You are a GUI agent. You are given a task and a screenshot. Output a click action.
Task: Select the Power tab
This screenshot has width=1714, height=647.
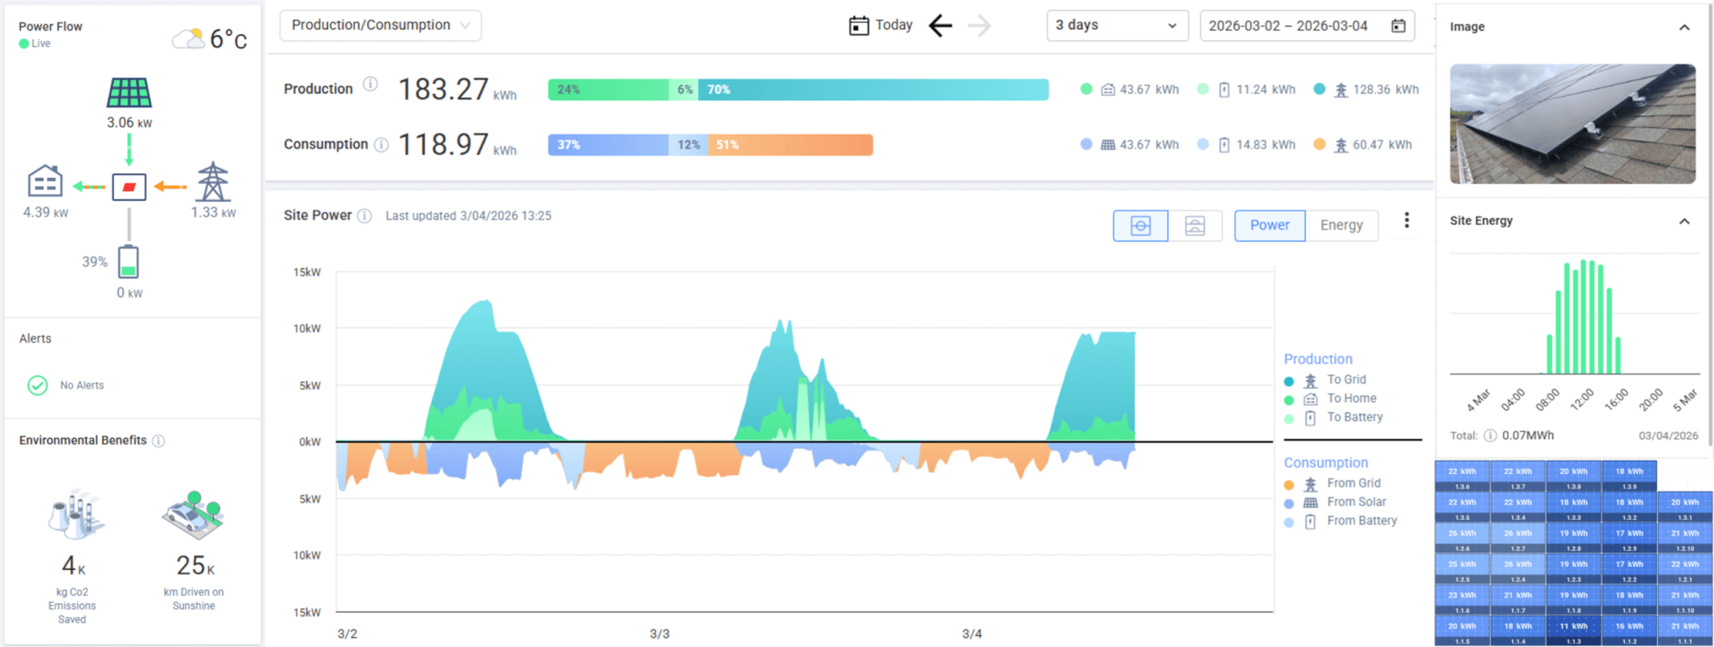coord(1269,225)
